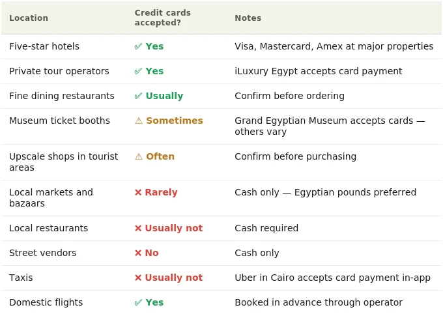Click the Grand Egyptian Museum note
The image size is (443, 316).
tap(330, 126)
